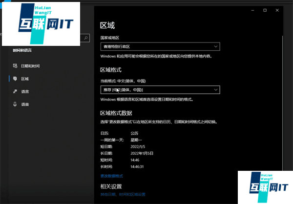Open the 其他日期、时间和区域设置 link
Viewport: 293px width, 204px height.
123,194
